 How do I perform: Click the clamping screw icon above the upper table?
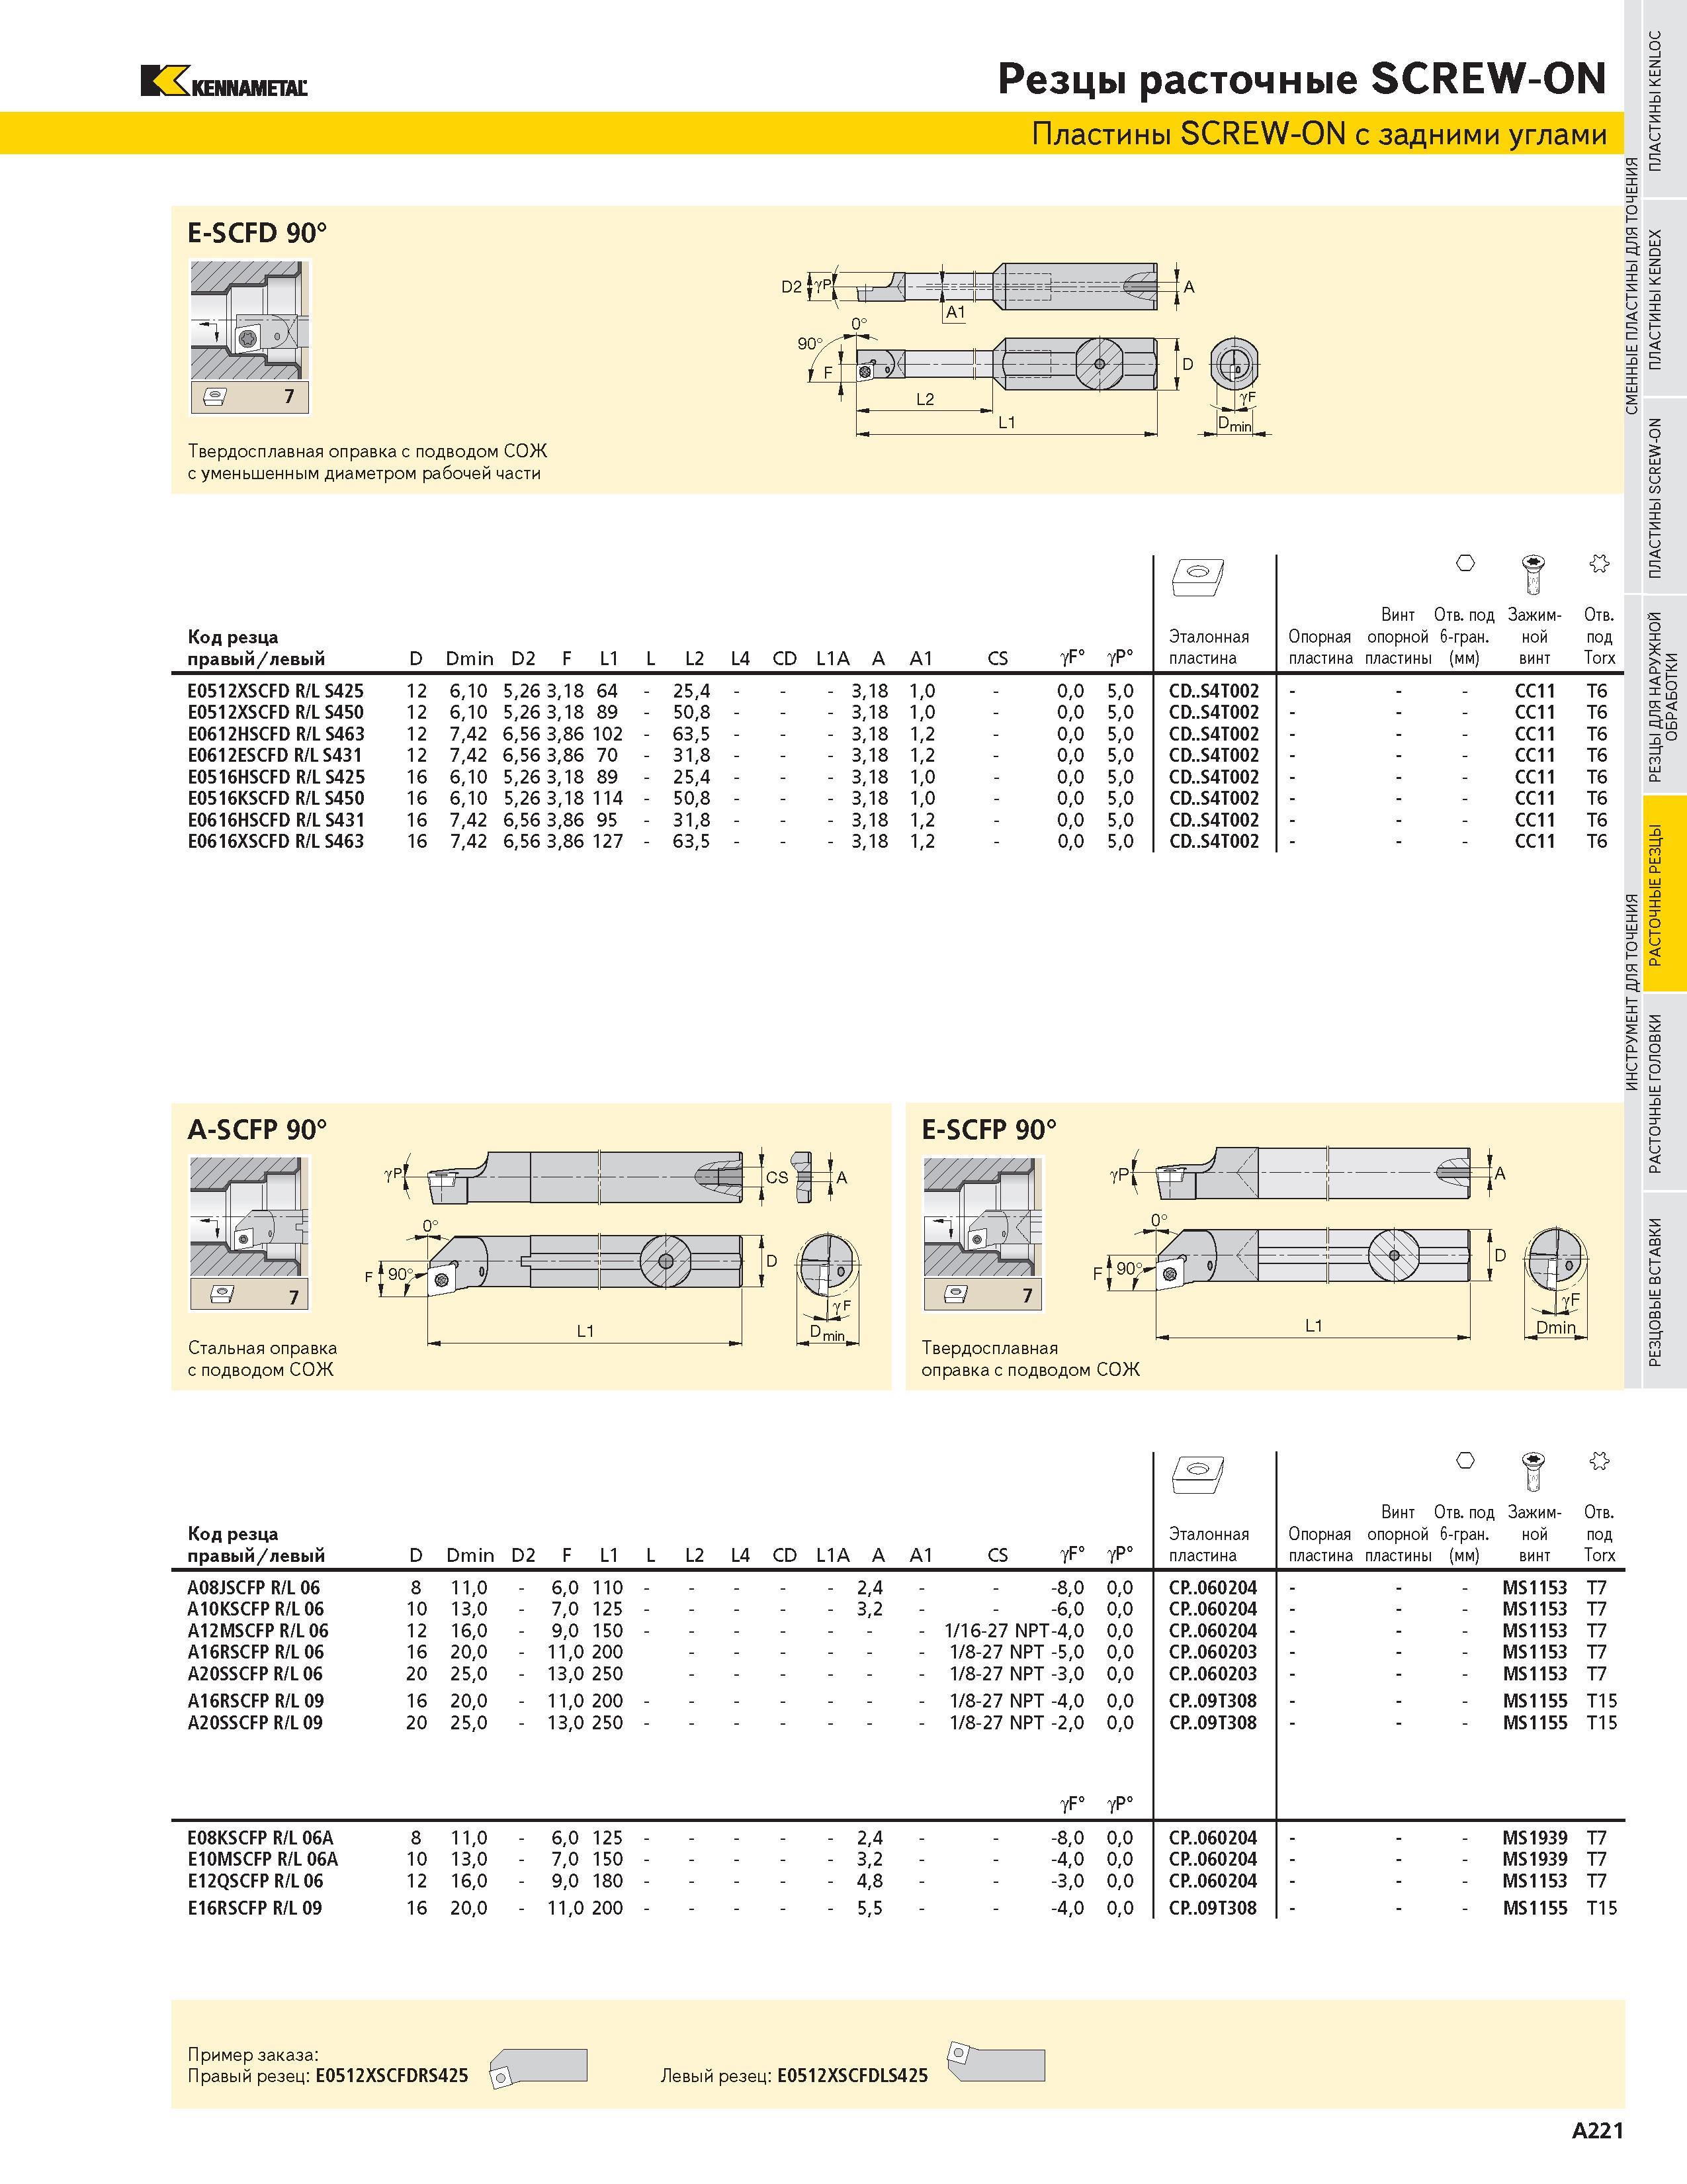point(1534,574)
